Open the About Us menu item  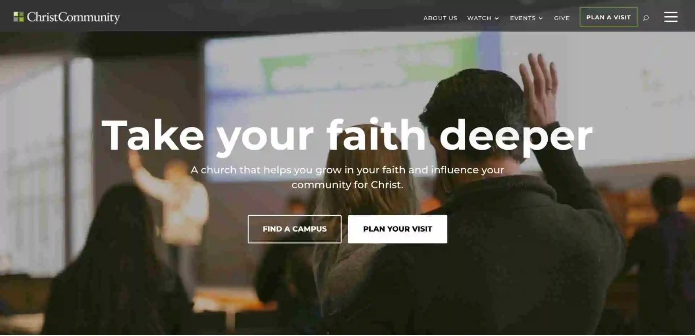coord(440,18)
